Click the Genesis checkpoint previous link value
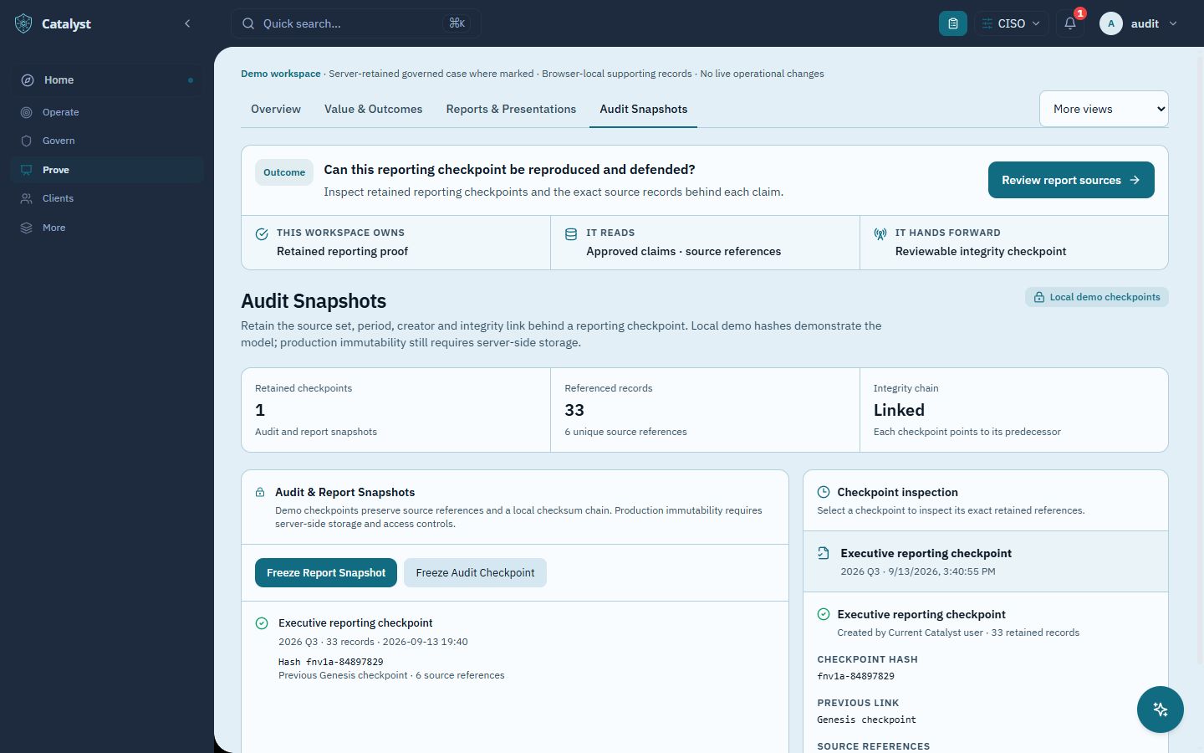This screenshot has width=1204, height=753. [x=866, y=720]
